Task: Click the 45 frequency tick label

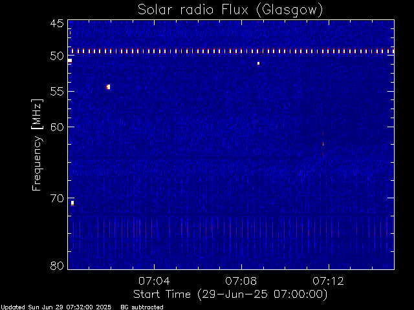Action: coord(57,24)
